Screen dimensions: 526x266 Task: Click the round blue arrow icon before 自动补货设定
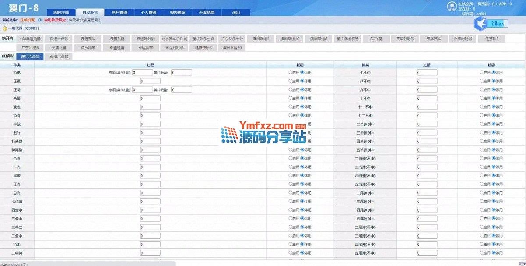(40, 20)
